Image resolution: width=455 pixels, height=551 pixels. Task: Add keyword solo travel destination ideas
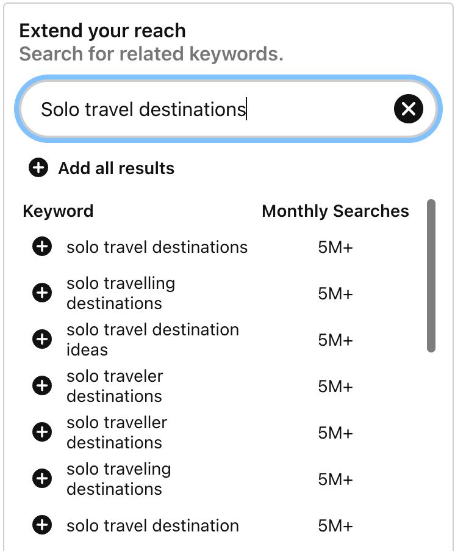click(x=42, y=339)
